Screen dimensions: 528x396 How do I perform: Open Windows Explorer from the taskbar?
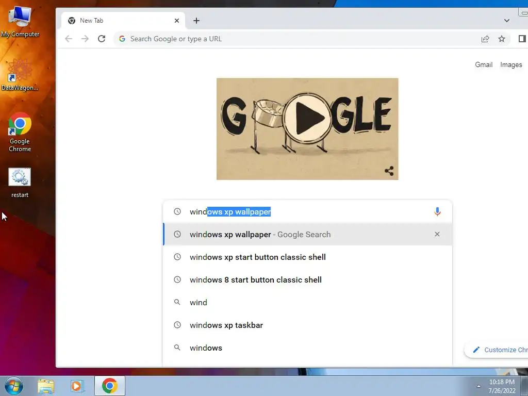coord(46,386)
